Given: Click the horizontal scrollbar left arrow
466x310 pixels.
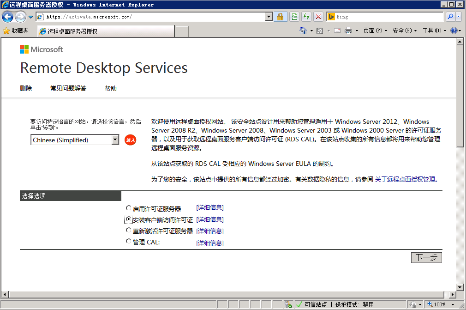Looking at the screenshot, I should pos(5,295).
